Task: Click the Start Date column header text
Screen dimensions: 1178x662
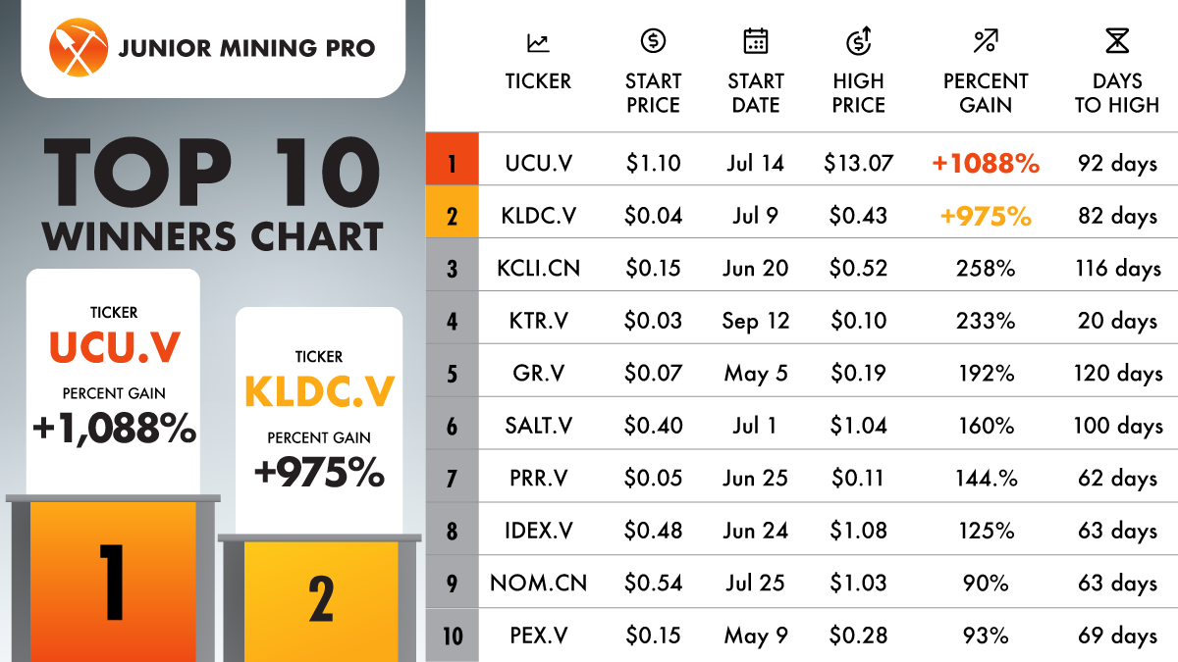Action: [x=755, y=93]
